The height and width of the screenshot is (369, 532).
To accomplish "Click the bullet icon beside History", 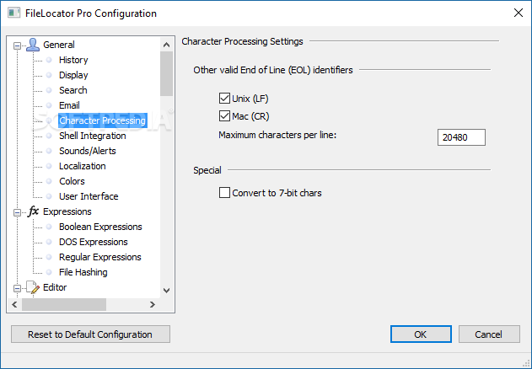I will [x=49, y=60].
